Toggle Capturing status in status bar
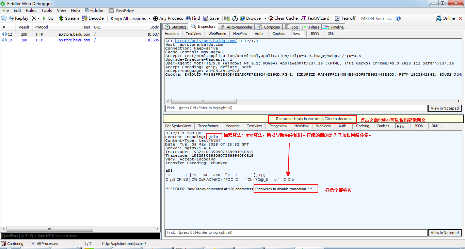 [12, 244]
